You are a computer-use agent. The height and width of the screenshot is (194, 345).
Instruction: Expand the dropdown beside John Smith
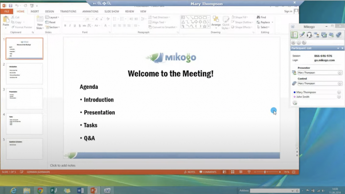340,96
